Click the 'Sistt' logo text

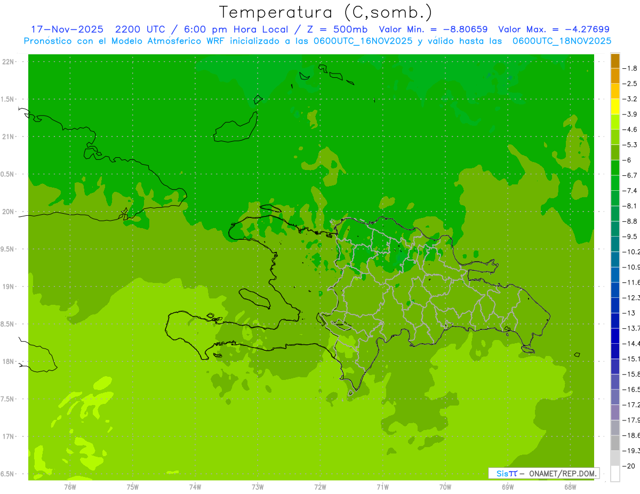(x=506, y=473)
